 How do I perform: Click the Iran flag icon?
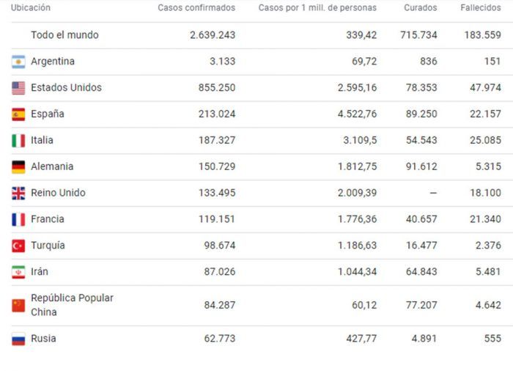coord(18,272)
